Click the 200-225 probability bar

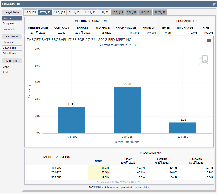point(127,110)
